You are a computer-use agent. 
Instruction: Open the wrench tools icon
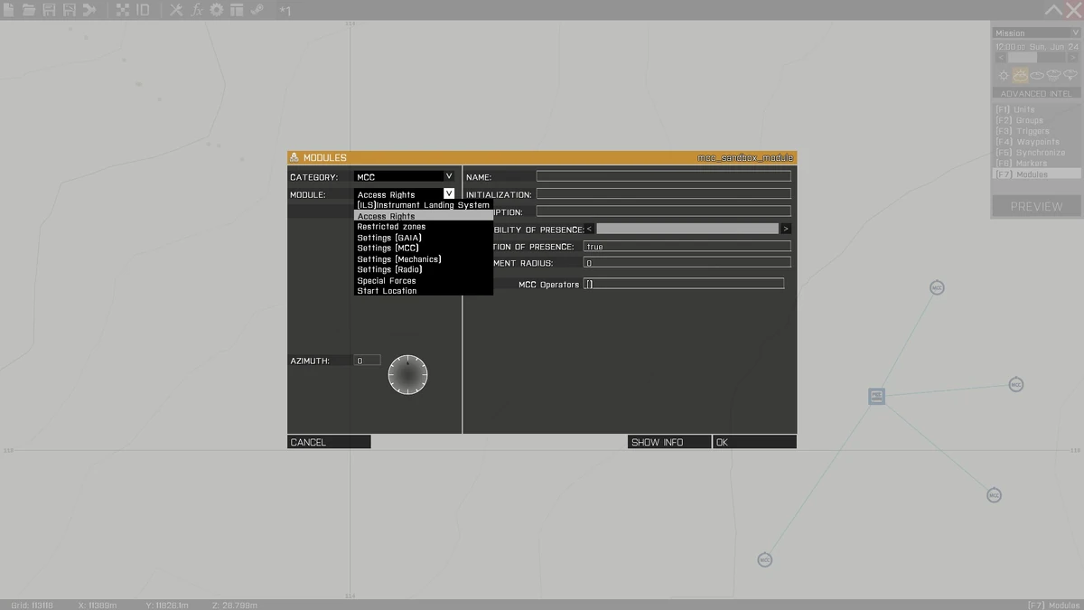click(x=175, y=10)
